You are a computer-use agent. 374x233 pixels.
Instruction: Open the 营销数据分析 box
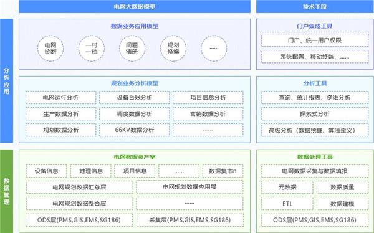[x=208, y=114]
